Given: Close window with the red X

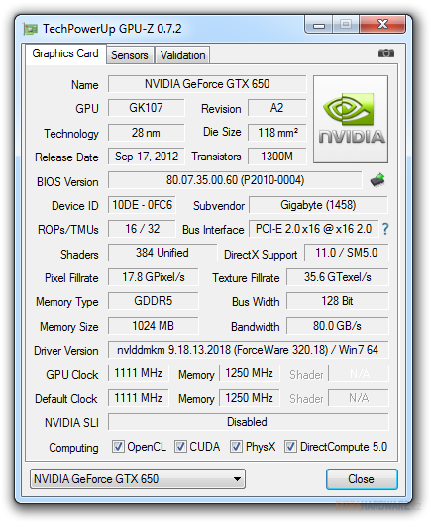Looking at the screenshot, I should click(382, 25).
